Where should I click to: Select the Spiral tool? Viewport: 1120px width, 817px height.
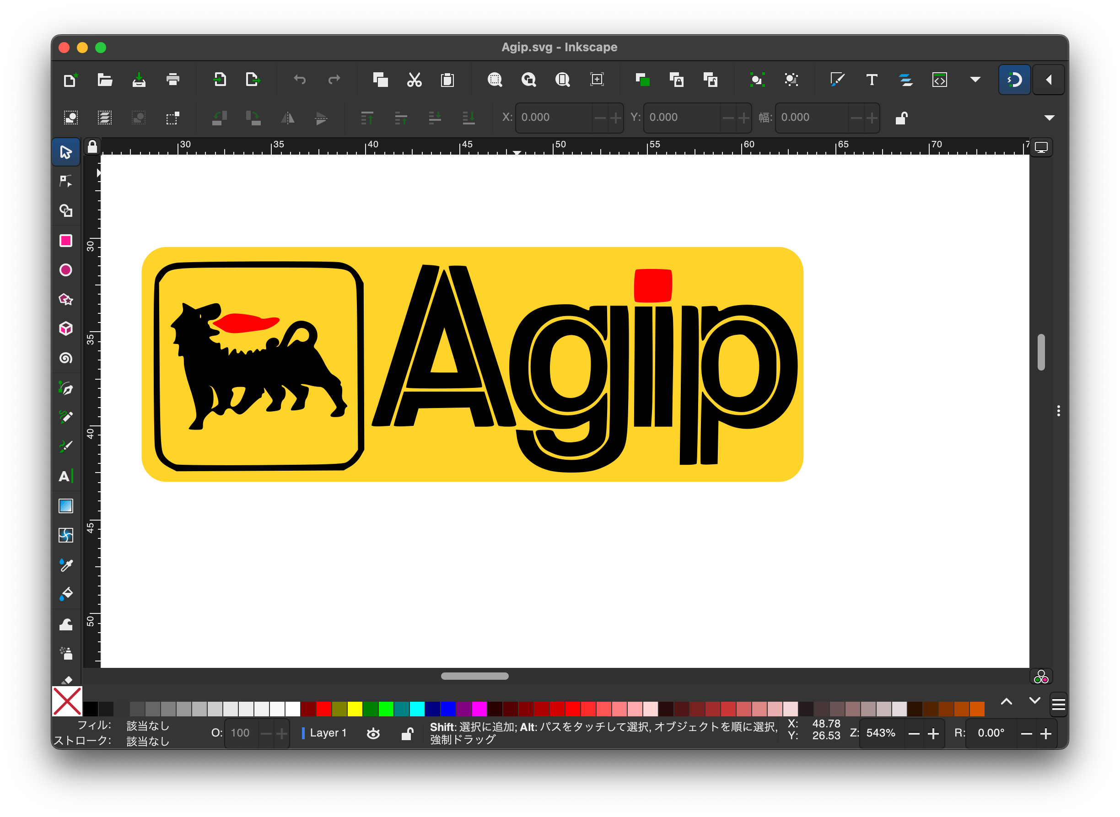click(x=66, y=358)
